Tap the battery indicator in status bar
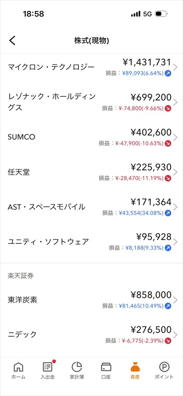Image resolution: width=183 pixels, height=396 pixels. tap(161, 14)
